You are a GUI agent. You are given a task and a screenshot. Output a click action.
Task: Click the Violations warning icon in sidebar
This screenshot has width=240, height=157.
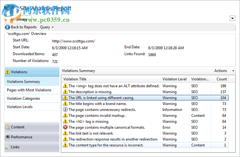click(7, 72)
